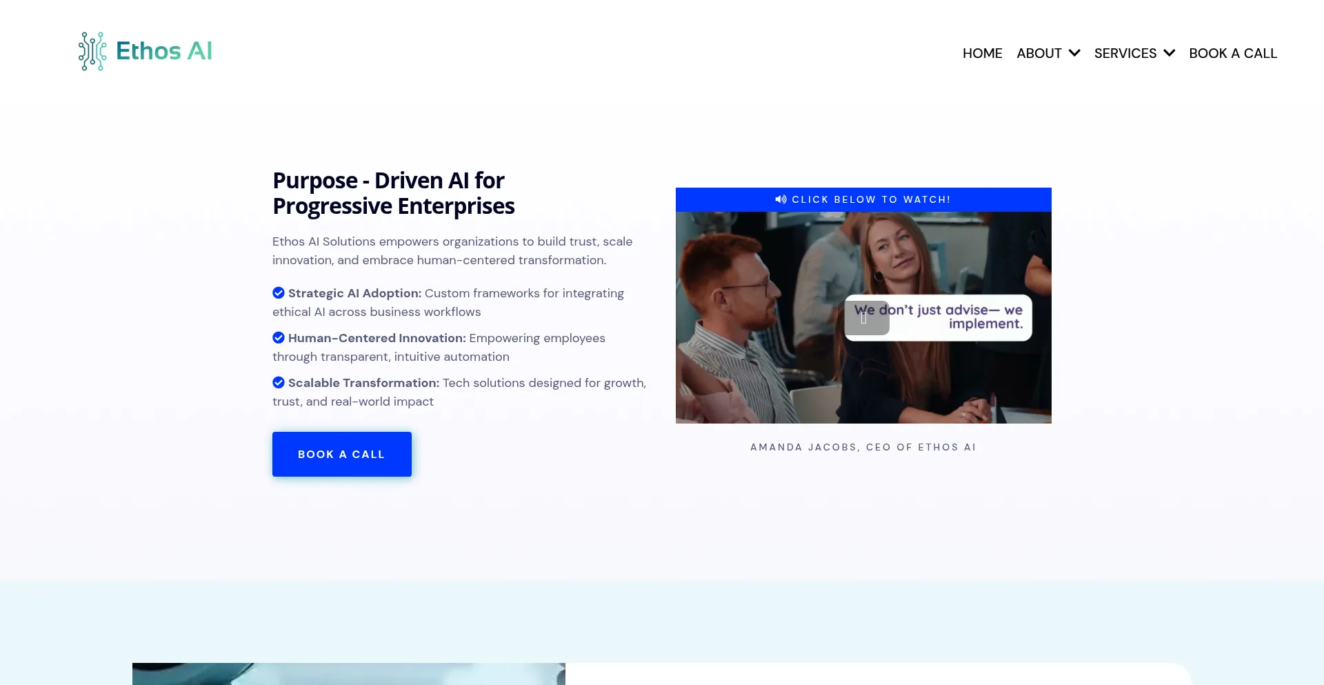Click the partially visible image at page bottom
The width and height of the screenshot is (1324, 685).
click(x=348, y=673)
